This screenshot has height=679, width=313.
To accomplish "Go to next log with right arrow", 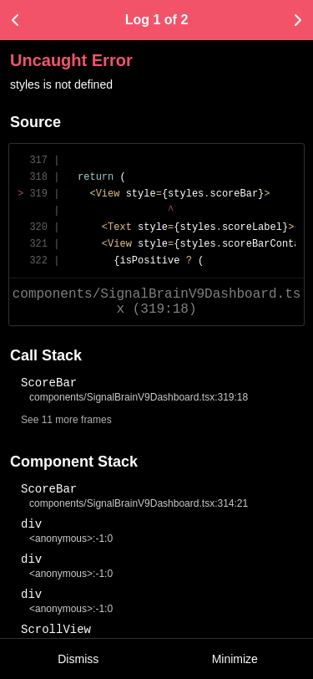I will [297, 20].
